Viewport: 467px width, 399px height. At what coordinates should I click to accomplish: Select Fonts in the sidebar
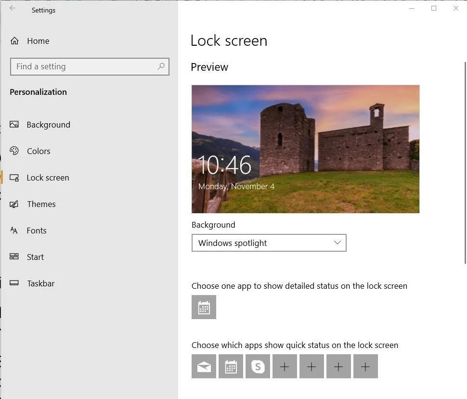coord(36,231)
